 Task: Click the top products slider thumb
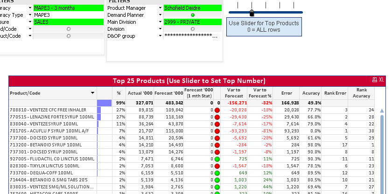tap(252, 13)
